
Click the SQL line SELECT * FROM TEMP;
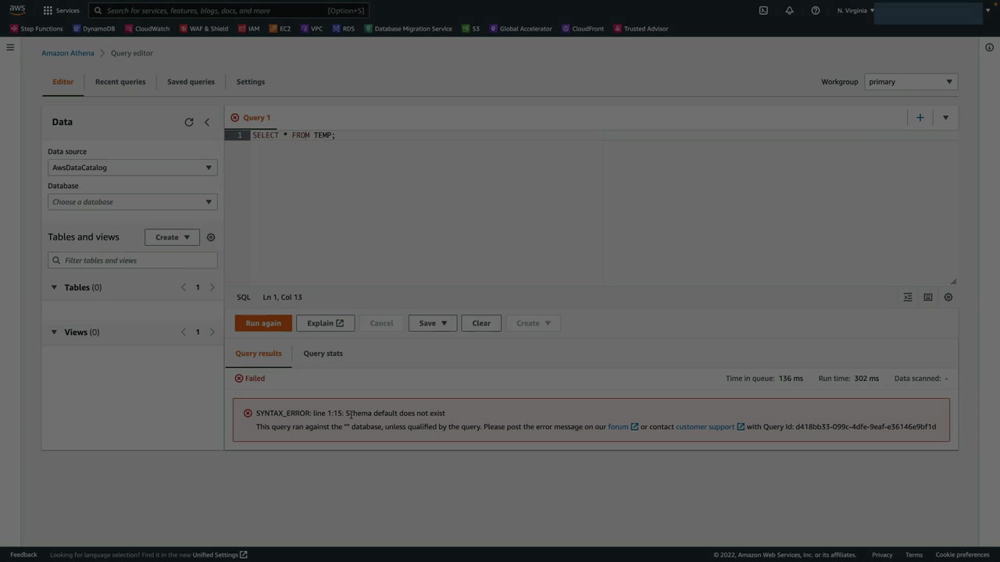point(294,136)
